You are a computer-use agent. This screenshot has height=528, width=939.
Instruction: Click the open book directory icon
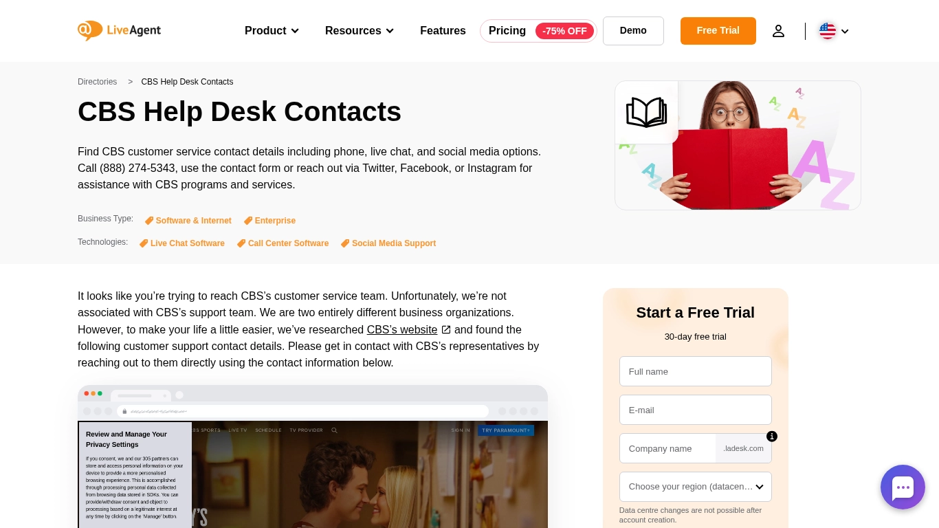646,112
